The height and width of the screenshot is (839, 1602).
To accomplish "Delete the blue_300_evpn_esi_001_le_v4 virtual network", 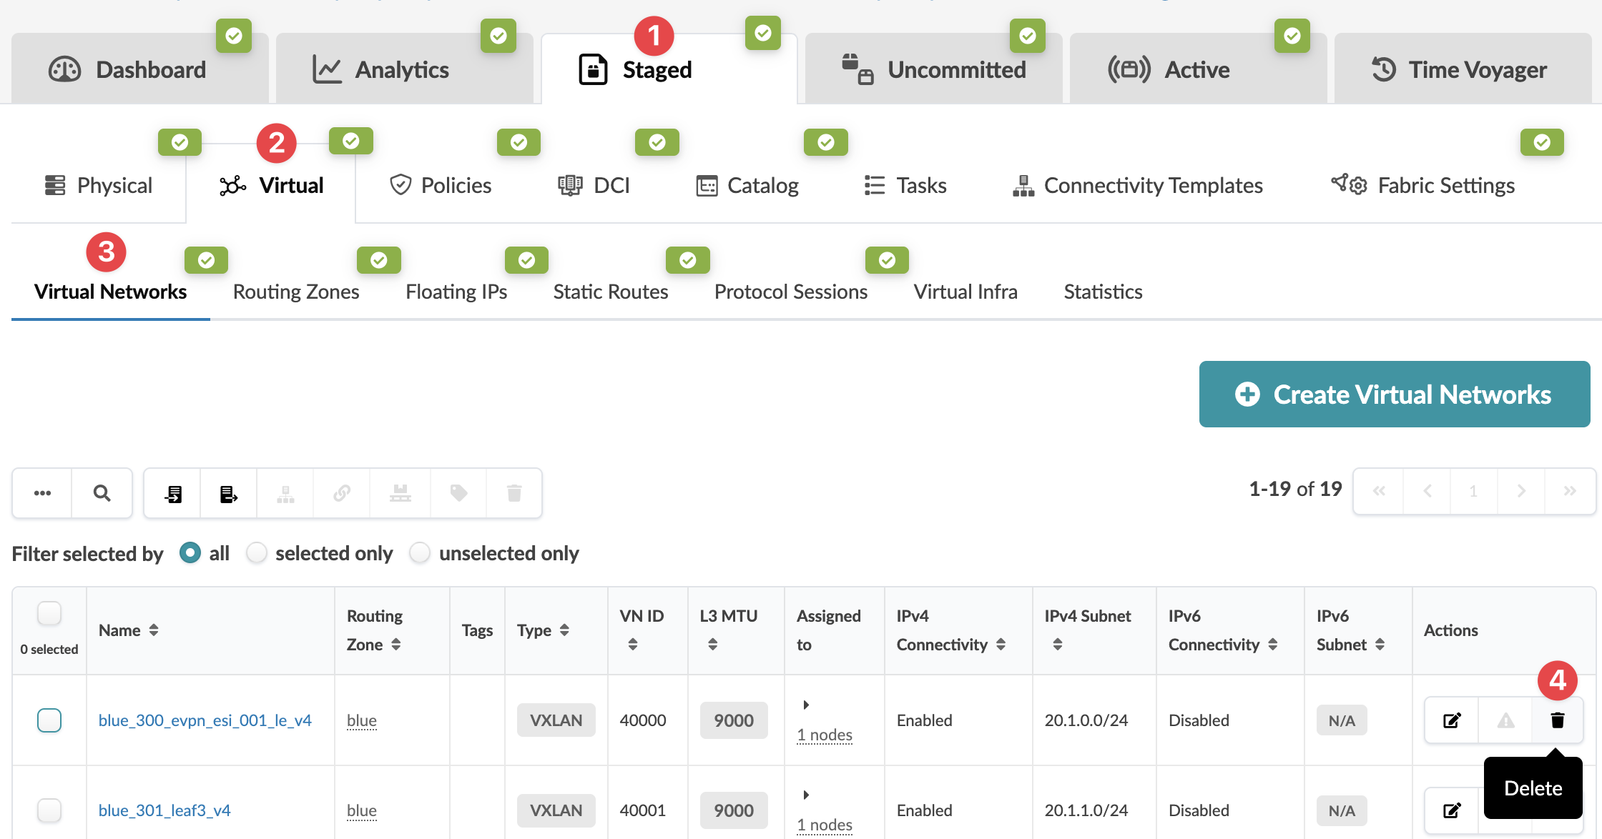I will [x=1558, y=720].
